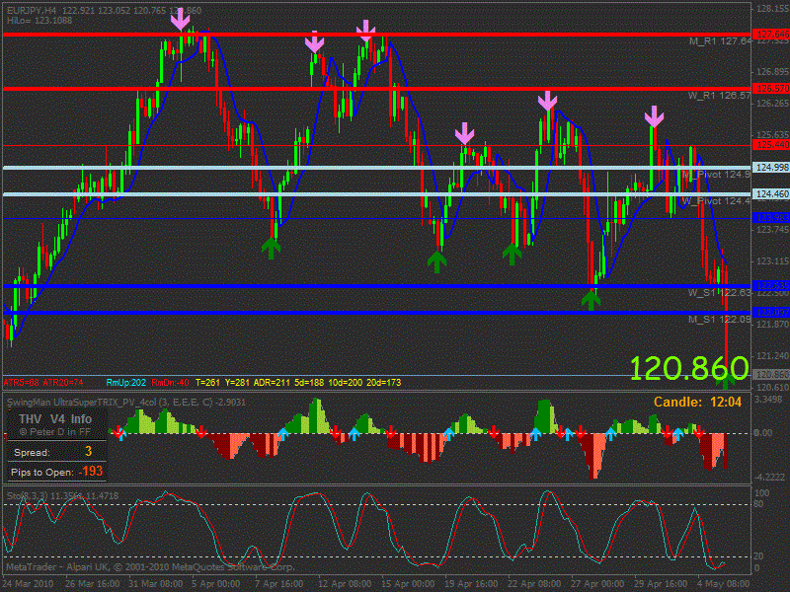Click the white 124.460 price tag
The width and height of the screenshot is (790, 592).
(771, 193)
